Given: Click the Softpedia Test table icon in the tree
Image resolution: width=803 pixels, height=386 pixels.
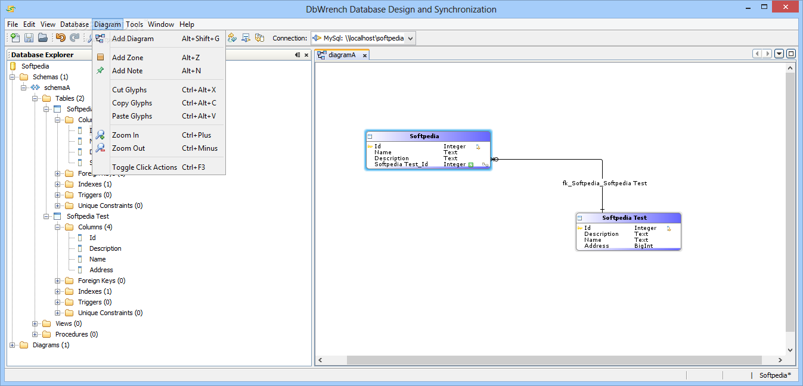Looking at the screenshot, I should (57, 216).
